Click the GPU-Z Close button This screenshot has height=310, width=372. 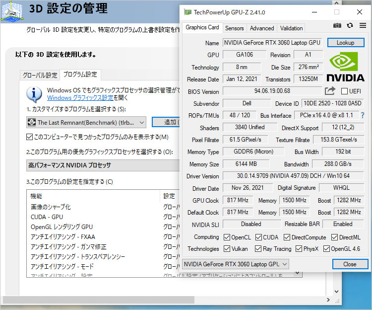[350, 264]
